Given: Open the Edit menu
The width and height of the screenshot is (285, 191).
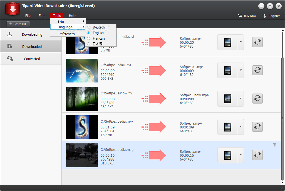Looking at the screenshot, I should (x=42, y=16).
